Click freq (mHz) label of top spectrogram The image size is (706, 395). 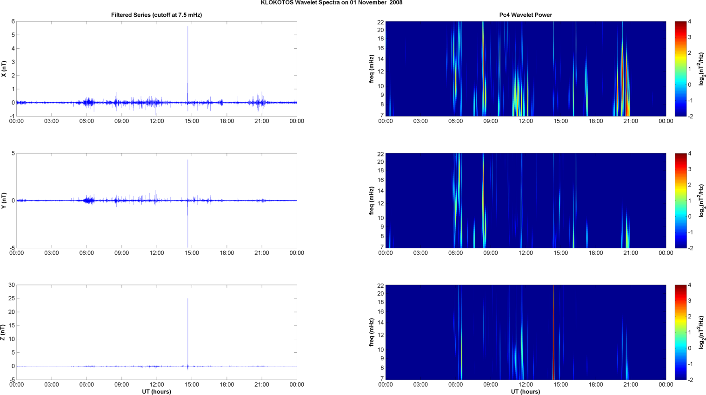(372, 69)
